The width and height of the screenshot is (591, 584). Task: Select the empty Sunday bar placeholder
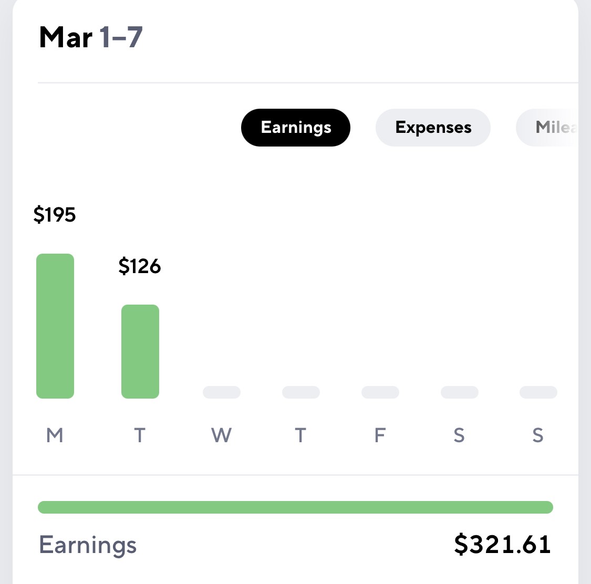pos(538,392)
